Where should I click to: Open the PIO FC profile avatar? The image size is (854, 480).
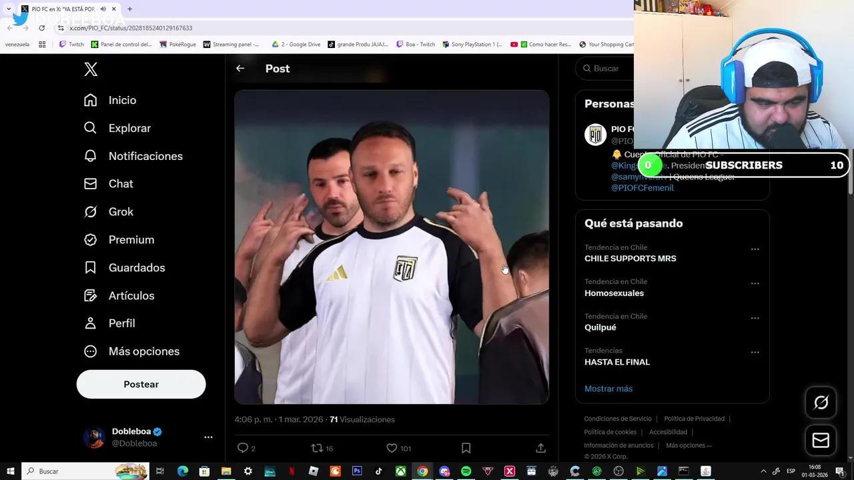595,134
